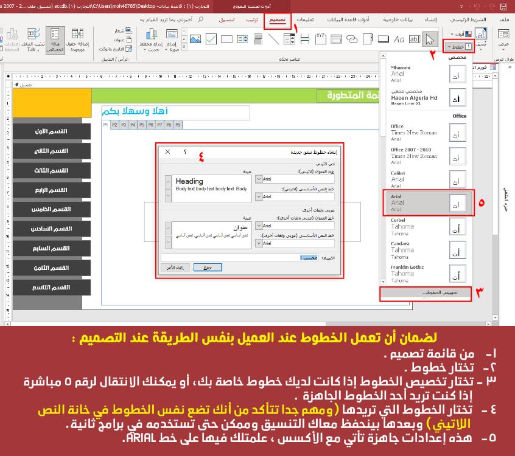The width and height of the screenshot is (515, 456).
Task: Click the dialog help question mark
Action: pyautogui.click(x=185, y=151)
